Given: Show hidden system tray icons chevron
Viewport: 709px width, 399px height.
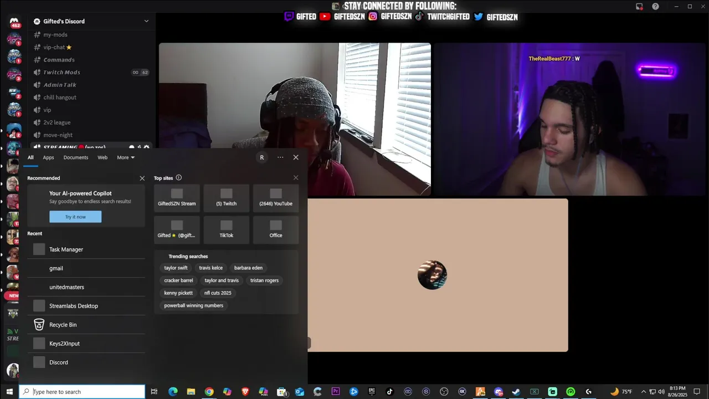Looking at the screenshot, I should pos(644,392).
